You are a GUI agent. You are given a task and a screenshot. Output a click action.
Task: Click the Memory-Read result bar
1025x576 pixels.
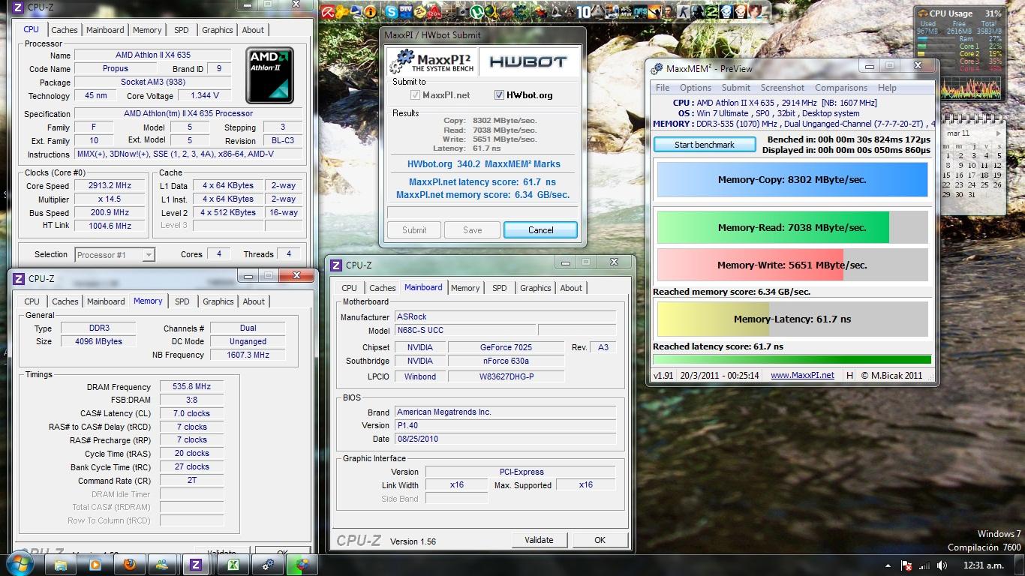[x=792, y=227]
